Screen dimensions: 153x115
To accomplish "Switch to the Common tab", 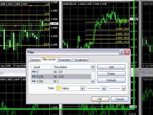I will [35, 60].
